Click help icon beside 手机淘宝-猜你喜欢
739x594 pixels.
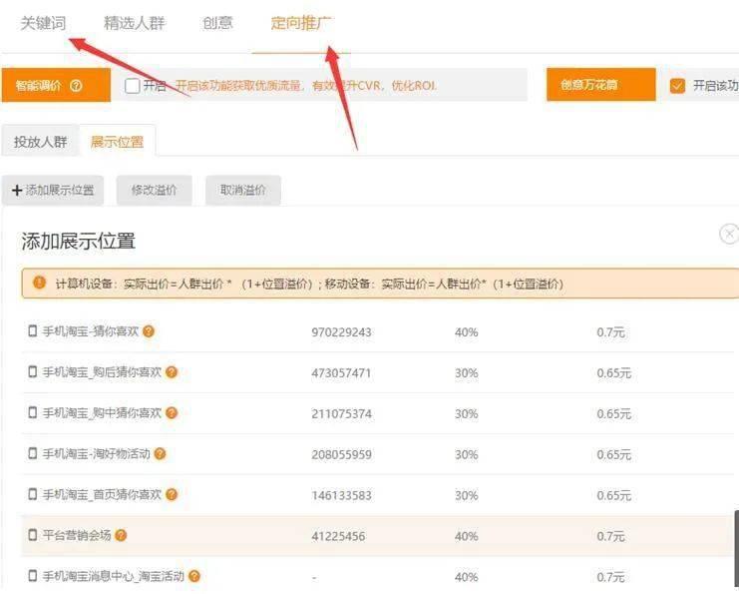pos(149,331)
